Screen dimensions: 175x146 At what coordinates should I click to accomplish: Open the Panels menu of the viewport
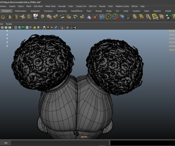click(9, 24)
